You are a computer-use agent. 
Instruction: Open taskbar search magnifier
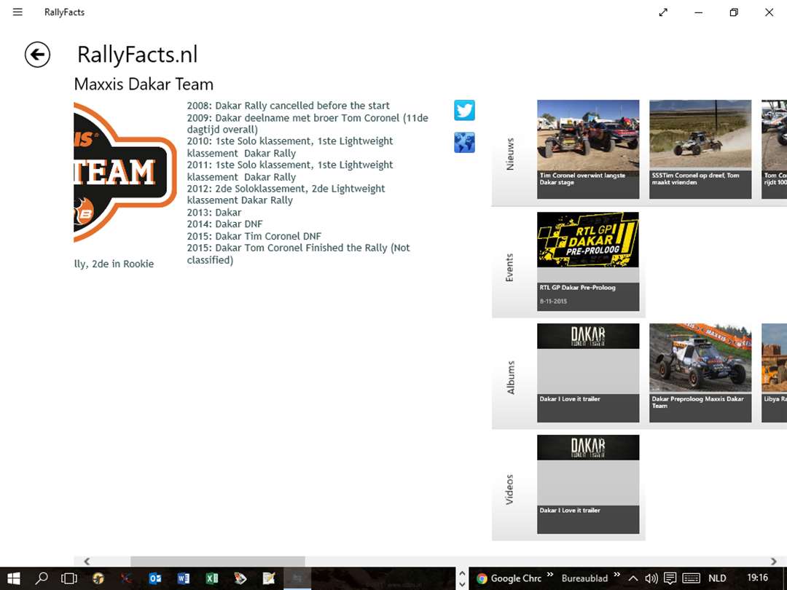[x=41, y=578]
